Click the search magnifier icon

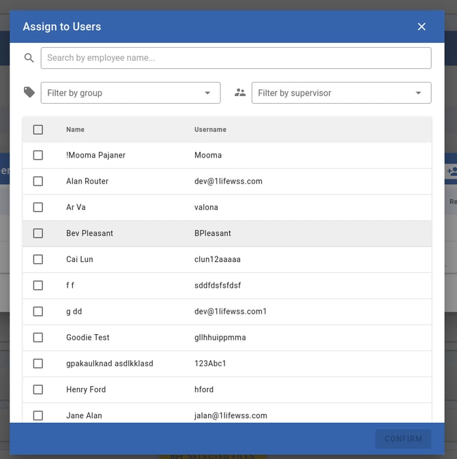pyautogui.click(x=29, y=58)
